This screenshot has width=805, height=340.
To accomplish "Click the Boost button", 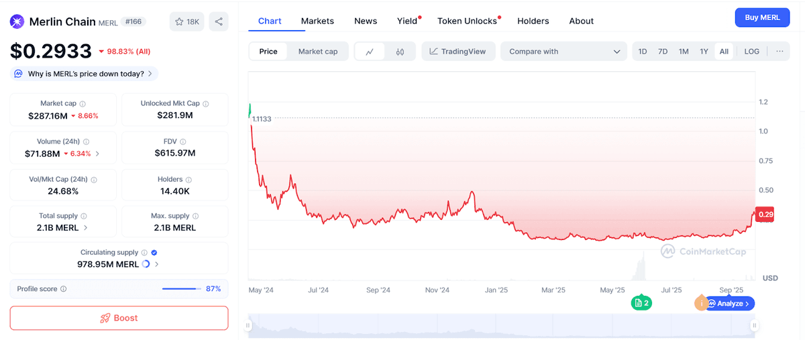I will (x=119, y=318).
